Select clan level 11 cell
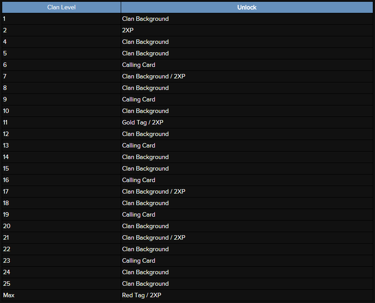Screen dimensions: 375x303 coord(61,122)
